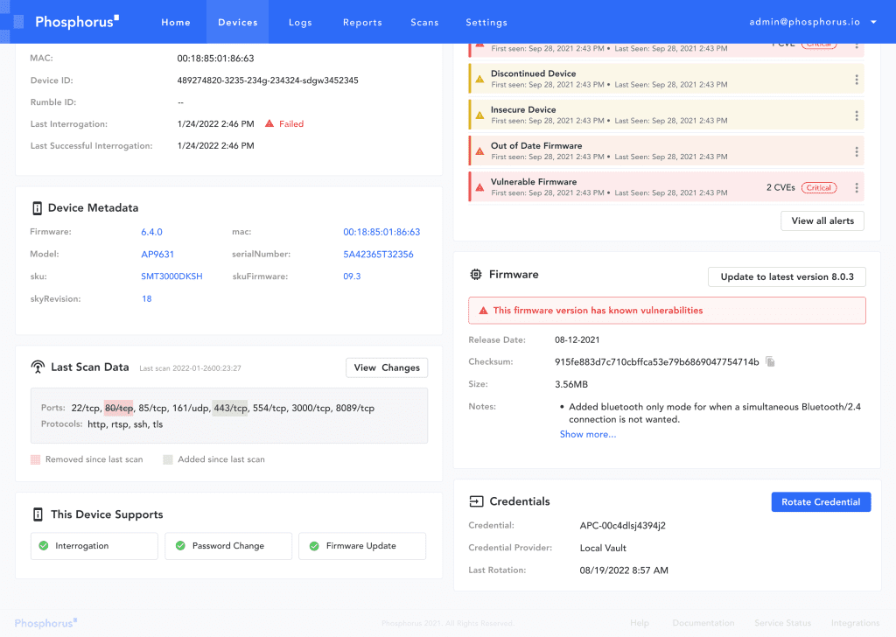Open the kebab menu for Insecure Device alert
The width and height of the screenshot is (896, 637).
(x=856, y=115)
